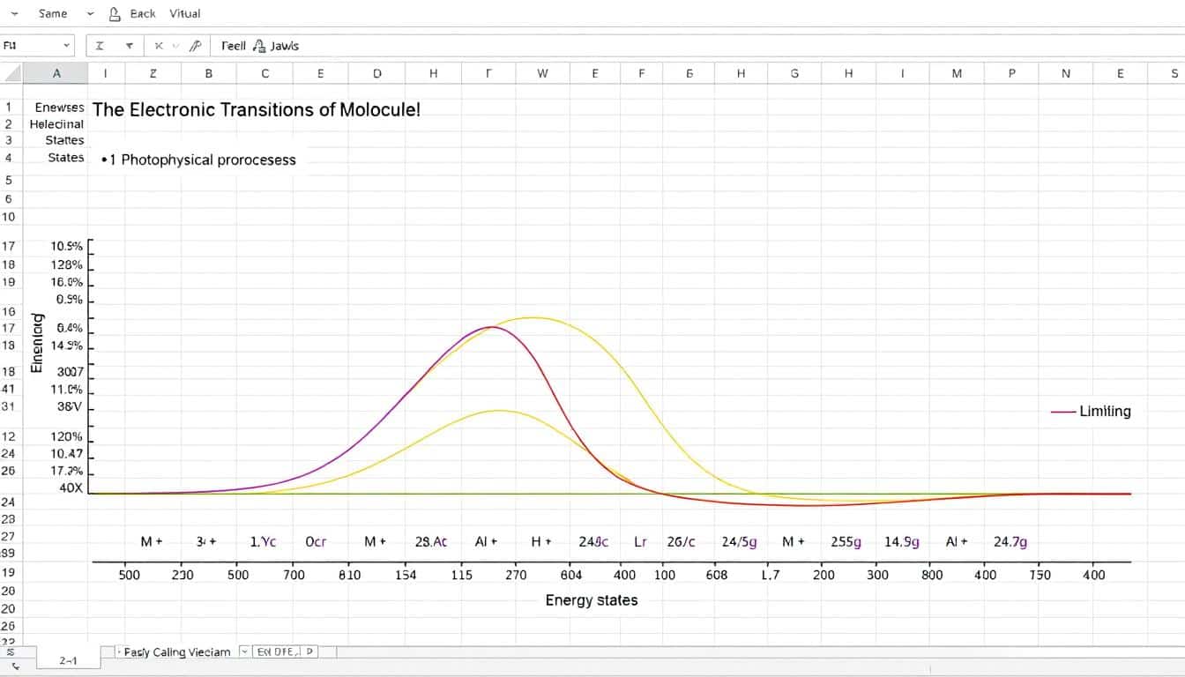Click the 1.Yc x-axis category label

pyautogui.click(x=263, y=542)
